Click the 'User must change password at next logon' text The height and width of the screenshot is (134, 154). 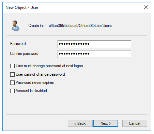(49, 66)
